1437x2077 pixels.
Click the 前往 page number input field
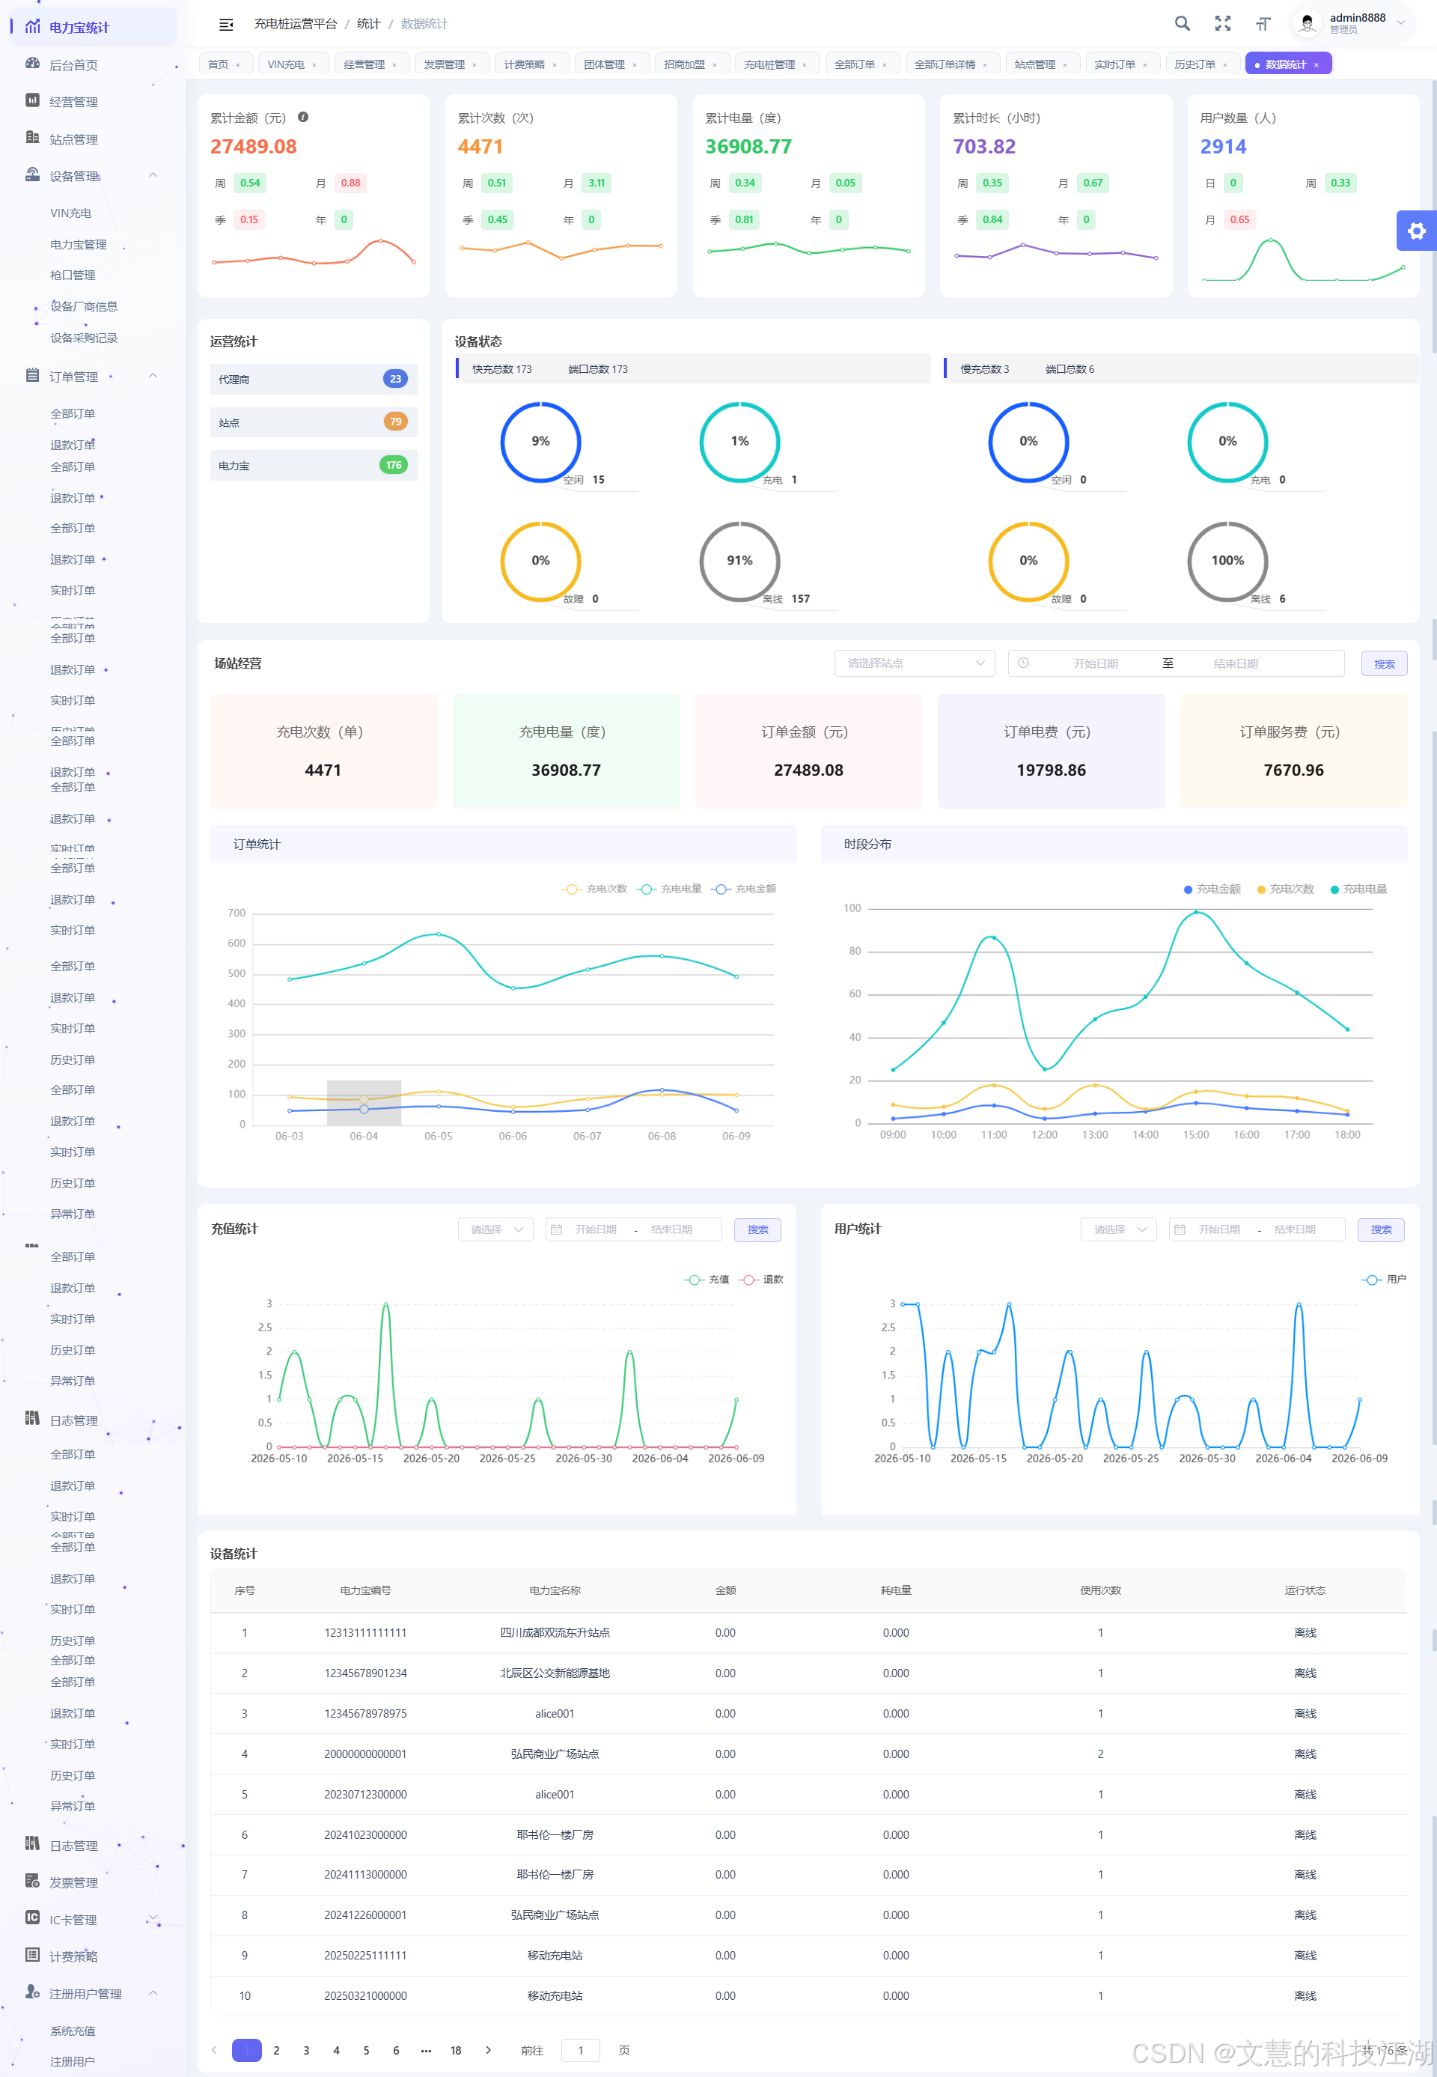581,2050
